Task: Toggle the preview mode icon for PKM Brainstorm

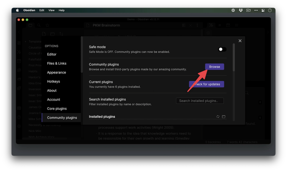Action: click(184, 25)
